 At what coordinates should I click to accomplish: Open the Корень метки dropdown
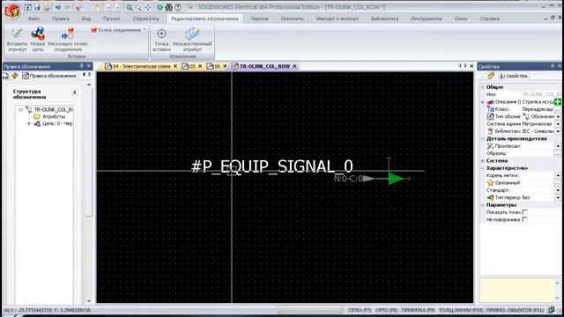[558, 176]
